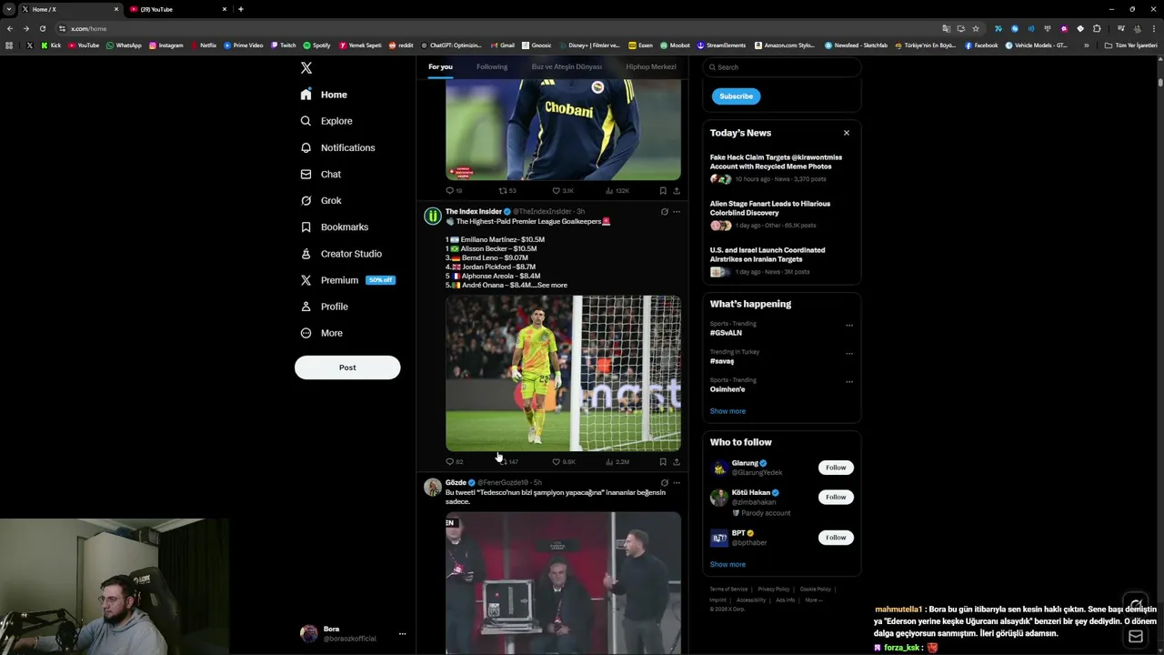Open the Index Insider profile avatar

coord(433,217)
